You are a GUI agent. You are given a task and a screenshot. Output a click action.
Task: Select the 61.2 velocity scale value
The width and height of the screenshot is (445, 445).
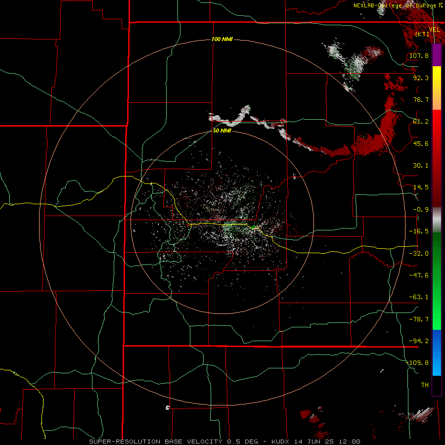tap(421, 121)
